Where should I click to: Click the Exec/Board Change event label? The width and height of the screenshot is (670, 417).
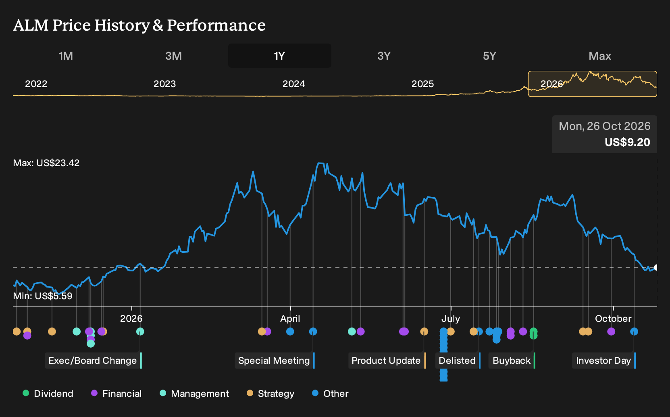point(94,361)
